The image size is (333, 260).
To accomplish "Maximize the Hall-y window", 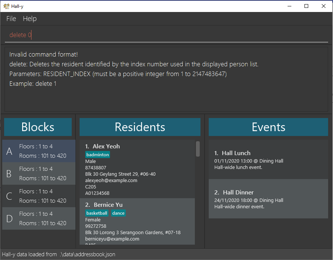I will (x=306, y=6).
